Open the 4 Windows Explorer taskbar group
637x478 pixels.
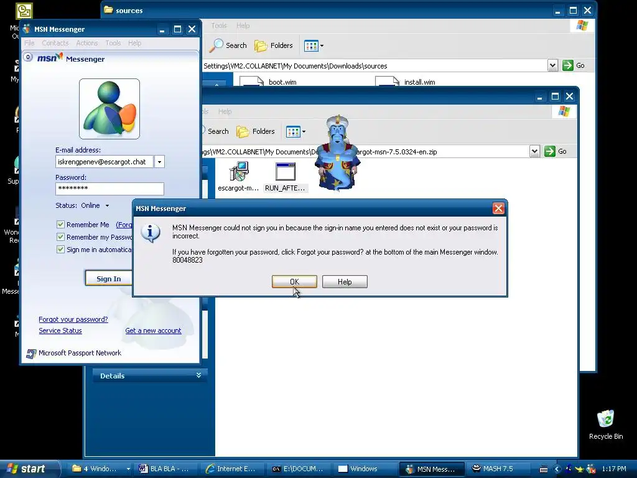coord(100,469)
